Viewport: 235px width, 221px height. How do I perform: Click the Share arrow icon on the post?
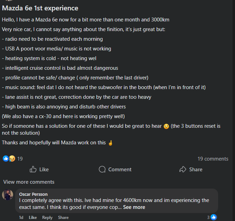[183, 169]
